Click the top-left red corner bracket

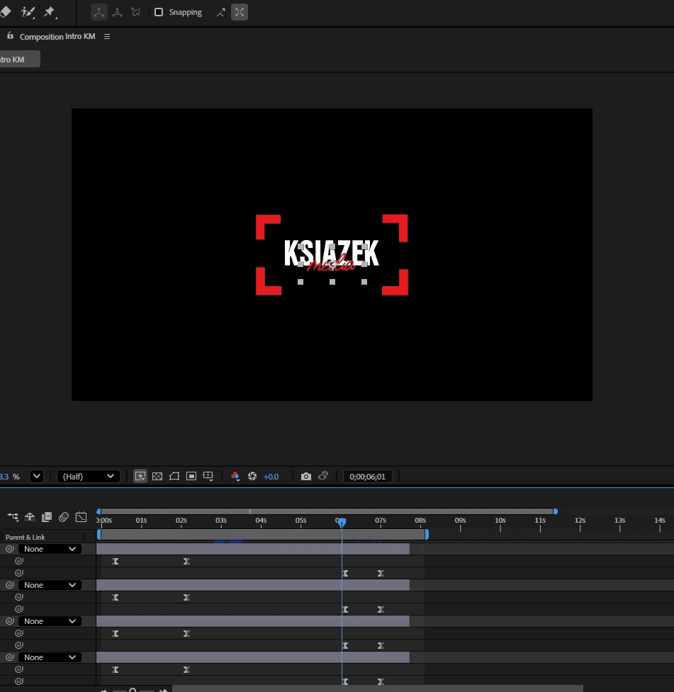(x=268, y=227)
